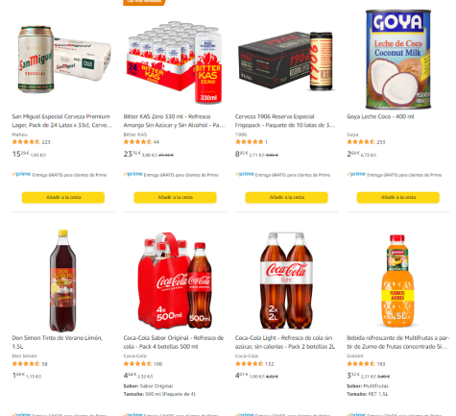Viewport: 456px width, 416px height.
Task: Open the Granini multifrutas bottle image
Action: 397,281
